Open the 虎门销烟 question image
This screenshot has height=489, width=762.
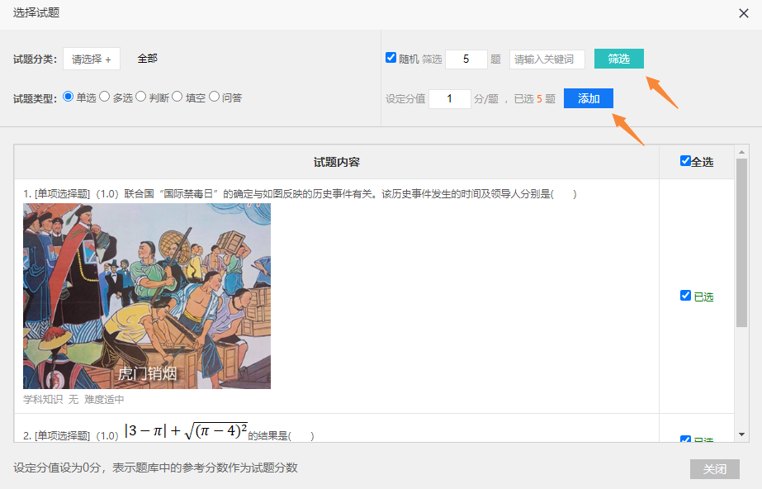147,296
